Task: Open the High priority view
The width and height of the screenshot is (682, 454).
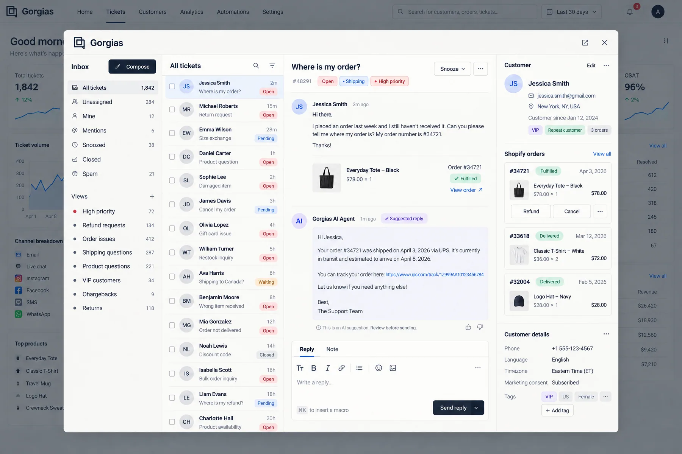Action: (113, 211)
